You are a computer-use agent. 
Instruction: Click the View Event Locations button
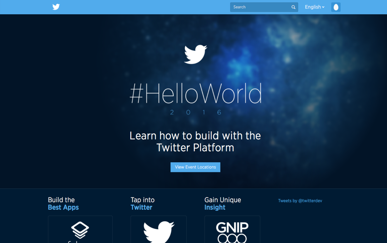(195, 167)
